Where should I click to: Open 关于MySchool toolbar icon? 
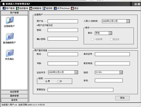coord(55,8)
